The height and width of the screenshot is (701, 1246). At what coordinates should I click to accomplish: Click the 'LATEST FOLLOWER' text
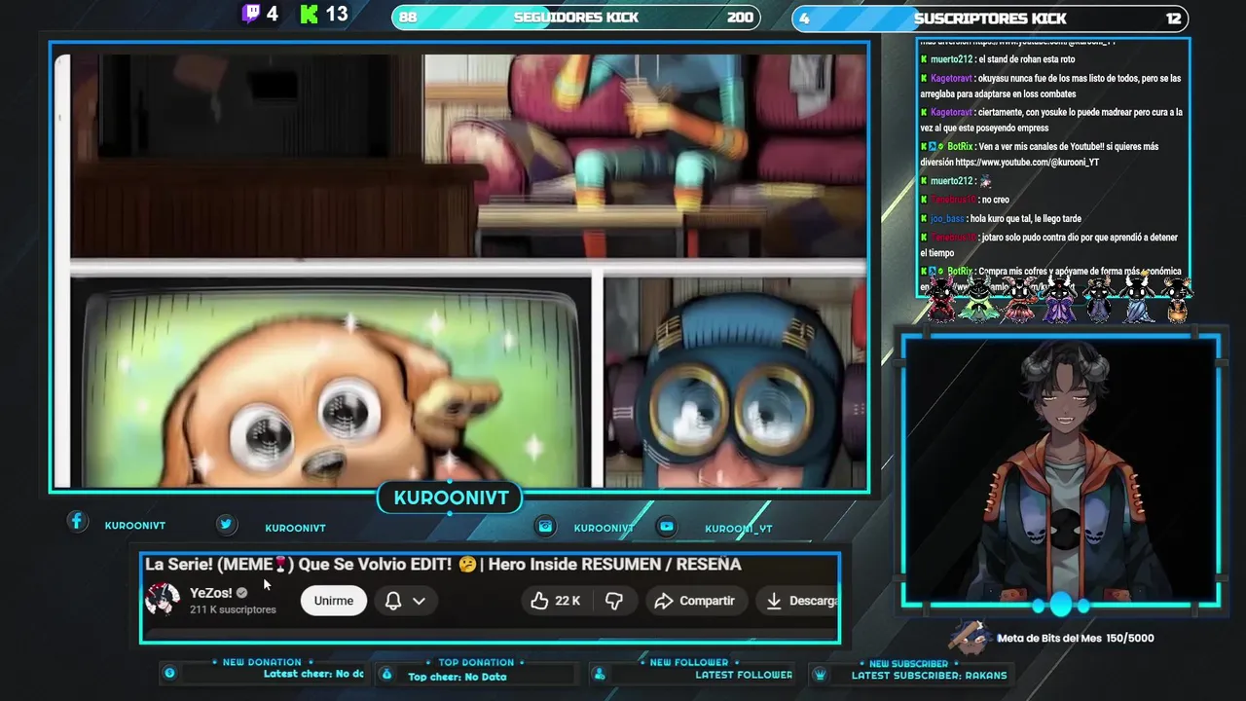744,675
